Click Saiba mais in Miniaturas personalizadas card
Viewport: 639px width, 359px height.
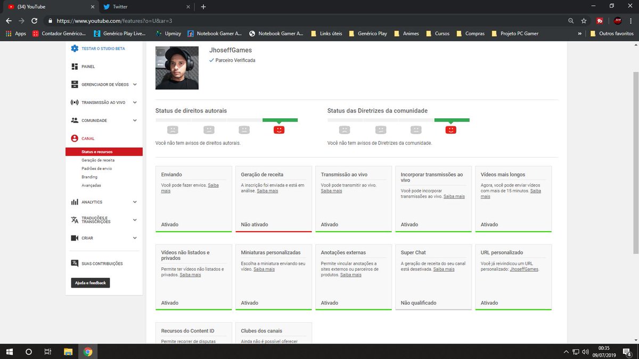pyautogui.click(x=264, y=269)
